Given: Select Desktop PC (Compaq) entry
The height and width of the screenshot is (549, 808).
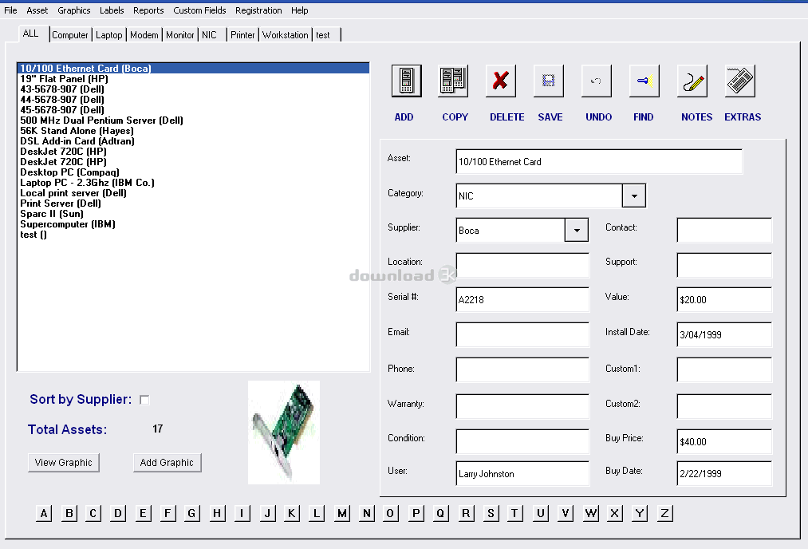Looking at the screenshot, I should point(193,172).
